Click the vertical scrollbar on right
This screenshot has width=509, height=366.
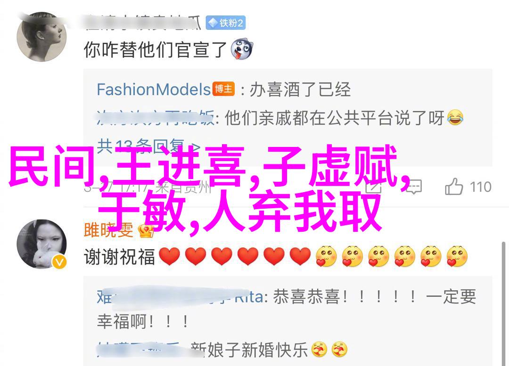tap(503, 303)
